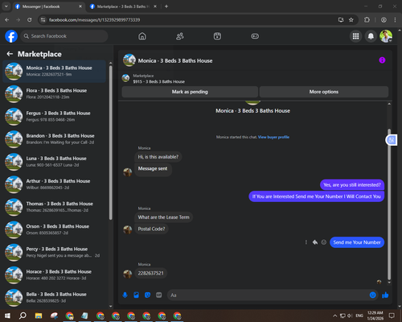Open Chrome three-dot menu

(x=395, y=20)
